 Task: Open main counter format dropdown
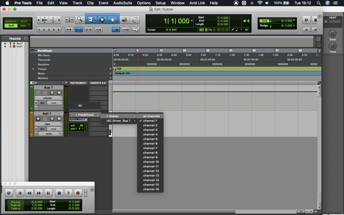coord(192,21)
